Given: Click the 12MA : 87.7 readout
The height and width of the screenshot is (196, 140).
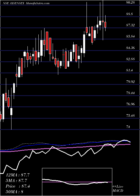Looking at the screenshot, I should pyautogui.click(x=18, y=175).
